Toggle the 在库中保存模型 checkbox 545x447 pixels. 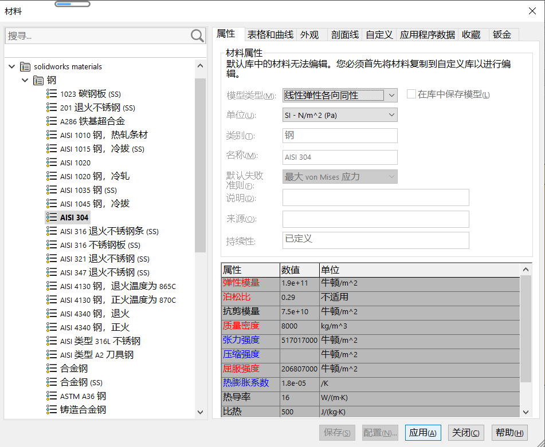click(411, 94)
